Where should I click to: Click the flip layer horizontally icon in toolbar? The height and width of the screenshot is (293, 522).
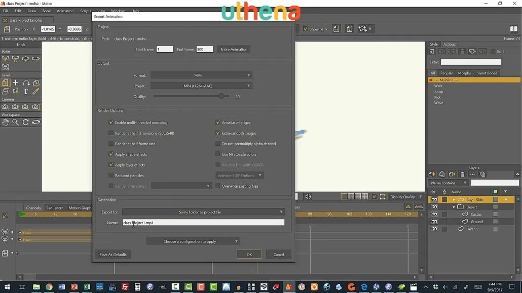click(336, 29)
